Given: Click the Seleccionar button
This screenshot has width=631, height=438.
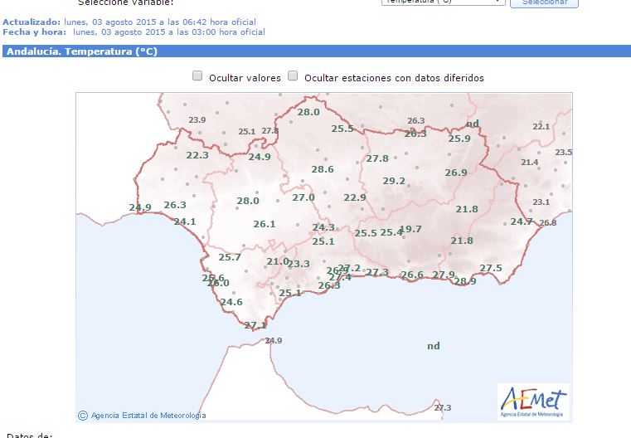Looking at the screenshot, I should point(544,2).
